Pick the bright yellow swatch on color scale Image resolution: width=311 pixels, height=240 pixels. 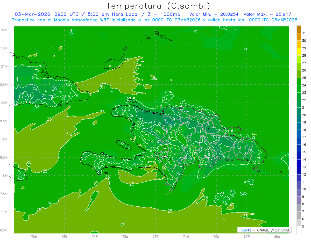coord(299,52)
